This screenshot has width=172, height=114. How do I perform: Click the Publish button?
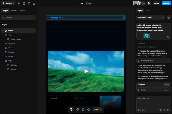[166, 3]
